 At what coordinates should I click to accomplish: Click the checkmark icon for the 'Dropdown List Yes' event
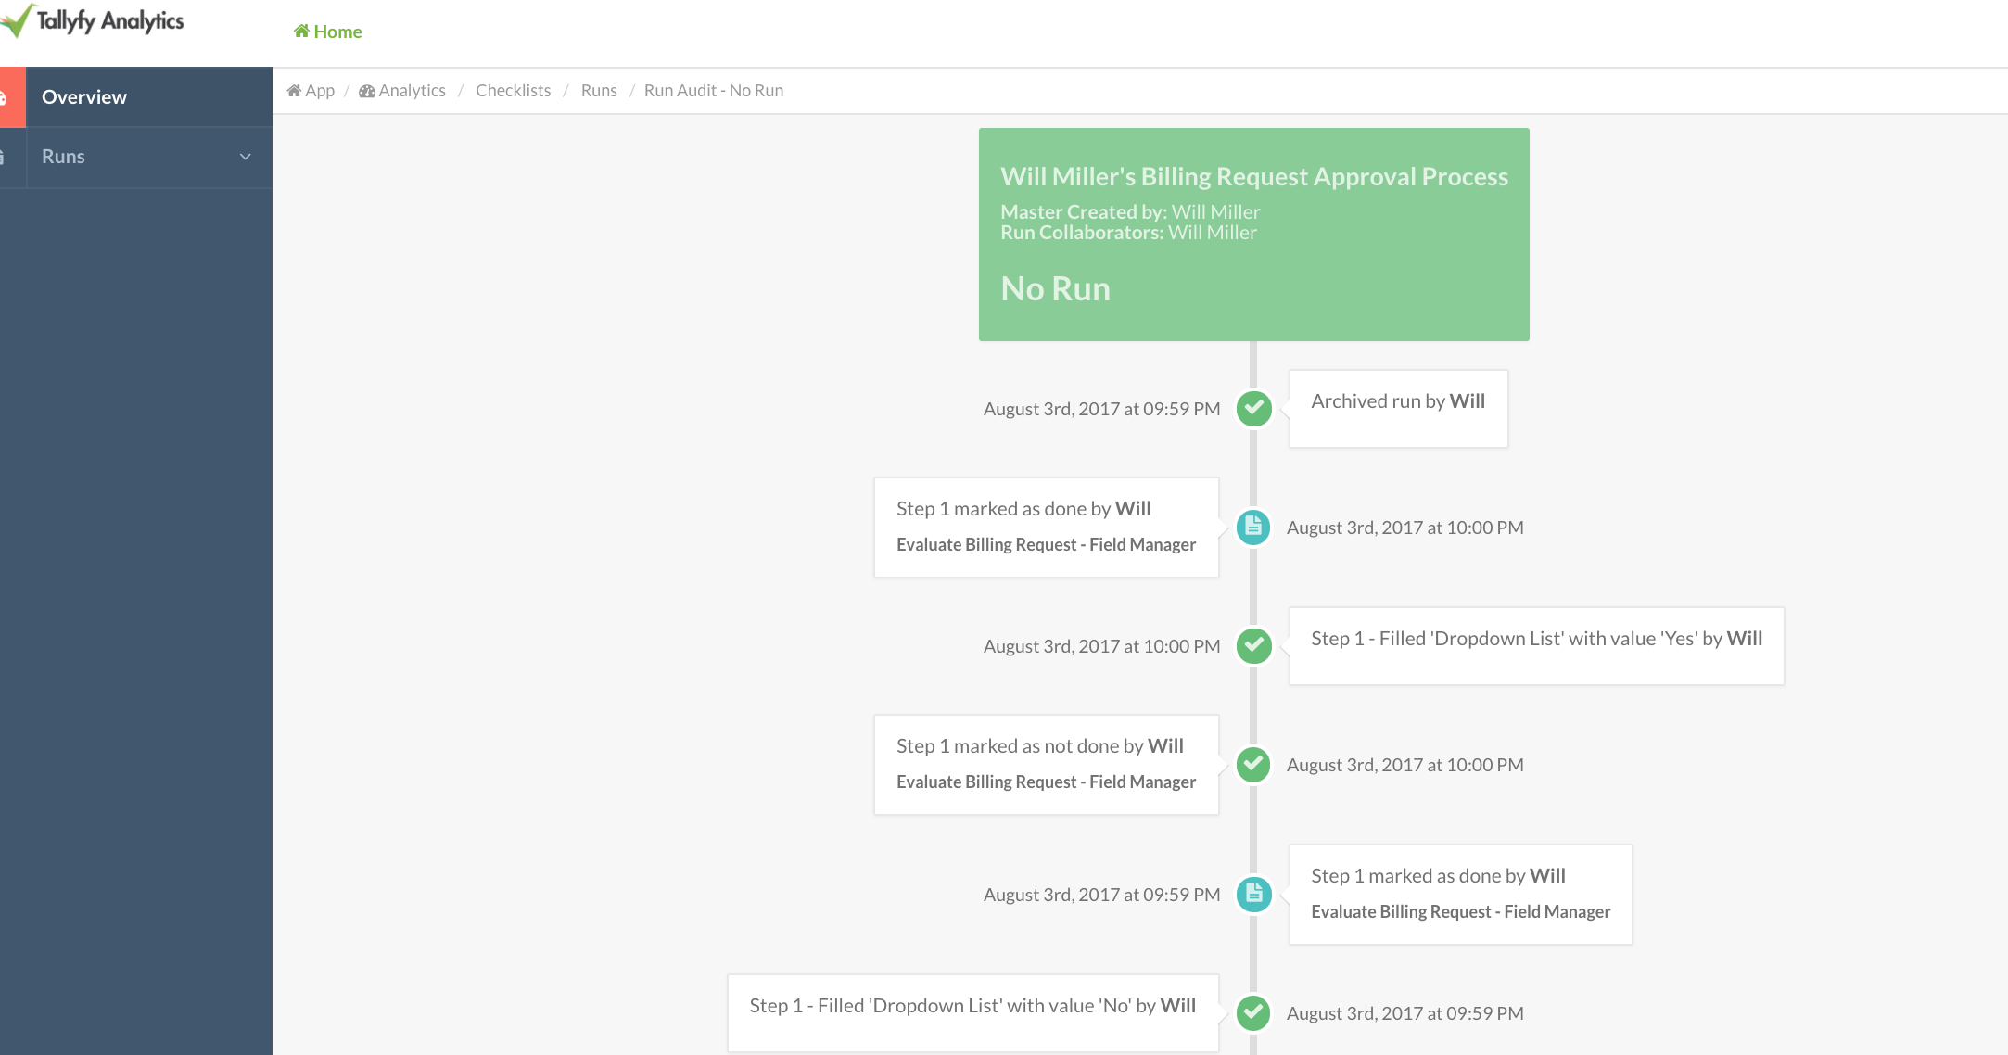click(x=1253, y=646)
